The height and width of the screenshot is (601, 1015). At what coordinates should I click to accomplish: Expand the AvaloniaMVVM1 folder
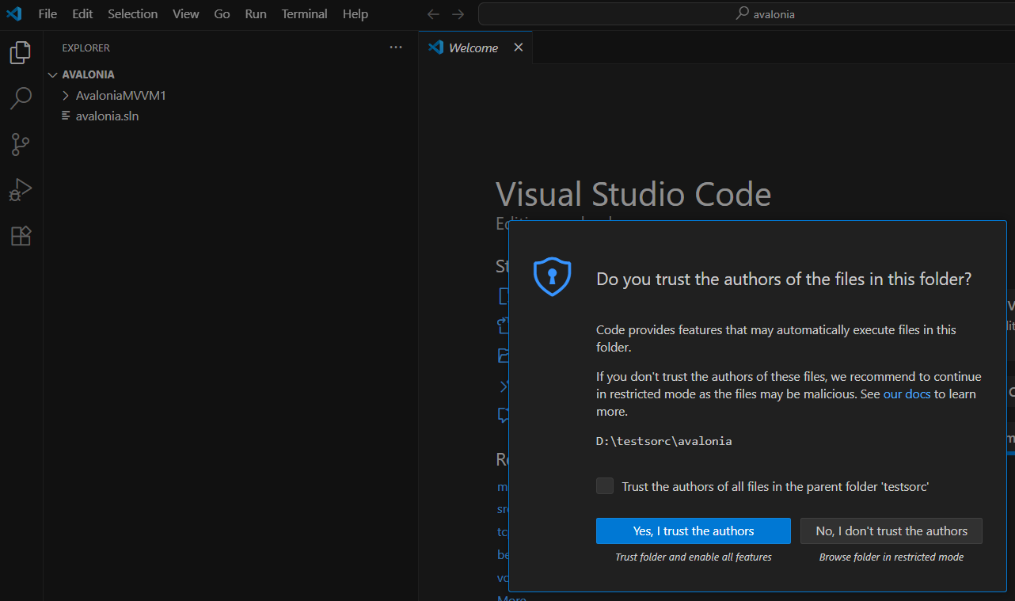coord(67,95)
